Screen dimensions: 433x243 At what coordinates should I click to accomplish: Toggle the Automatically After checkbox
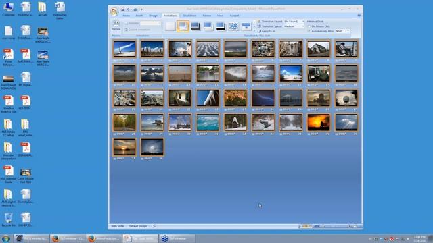click(309, 32)
